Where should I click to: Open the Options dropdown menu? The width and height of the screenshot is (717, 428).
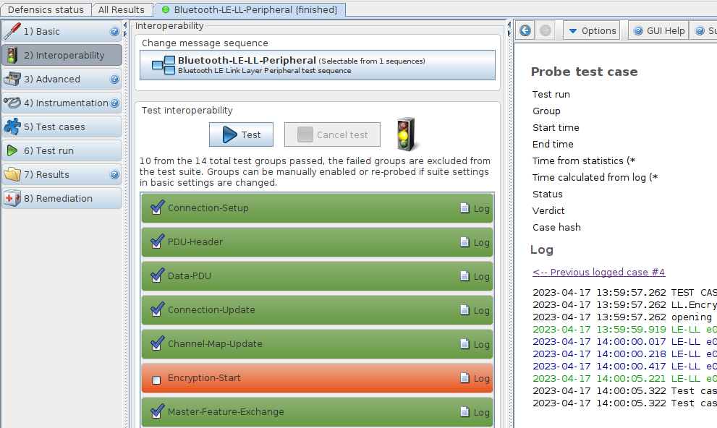(592, 30)
